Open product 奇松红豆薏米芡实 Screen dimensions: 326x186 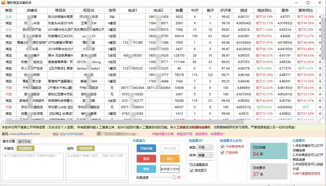pyautogui.click(x=60, y=94)
